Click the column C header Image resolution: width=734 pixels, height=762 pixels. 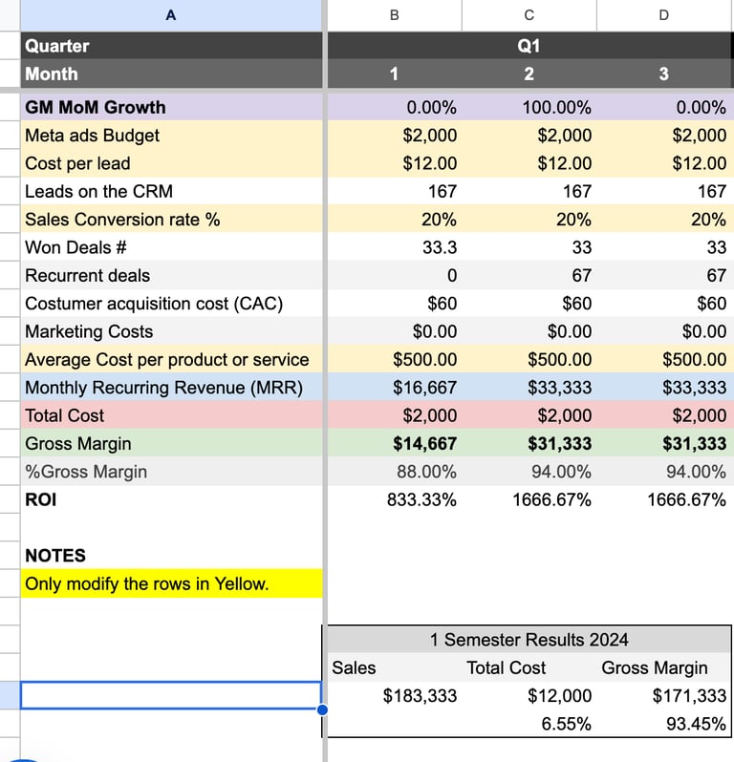coord(529,14)
